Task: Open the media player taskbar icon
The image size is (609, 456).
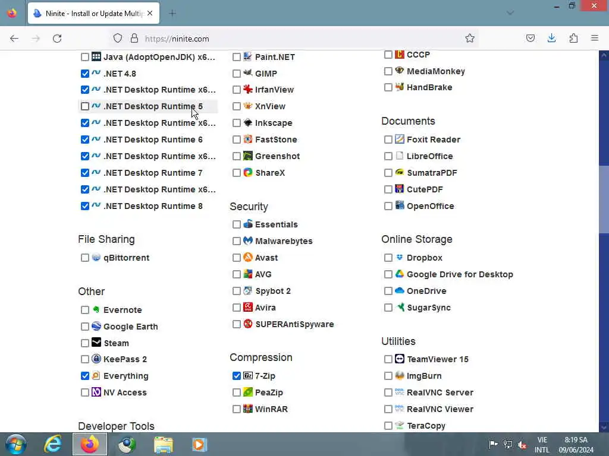Action: pos(199,444)
